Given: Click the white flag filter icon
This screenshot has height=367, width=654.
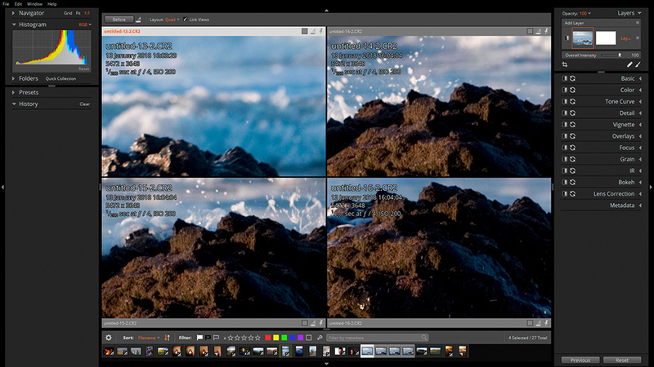Looking at the screenshot, I should [199, 337].
